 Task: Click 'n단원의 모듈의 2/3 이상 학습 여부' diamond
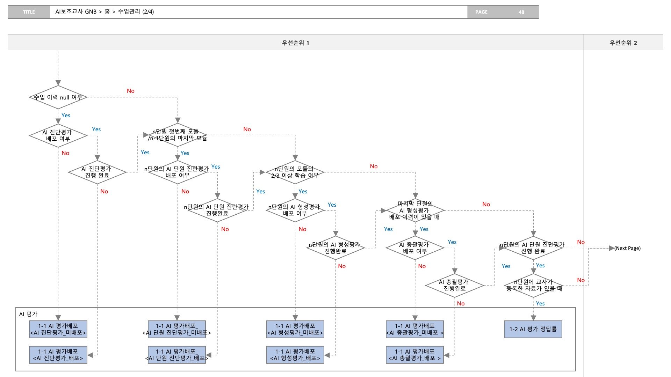pyautogui.click(x=295, y=172)
